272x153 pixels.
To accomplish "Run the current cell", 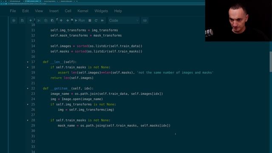I will pos(80,20).
